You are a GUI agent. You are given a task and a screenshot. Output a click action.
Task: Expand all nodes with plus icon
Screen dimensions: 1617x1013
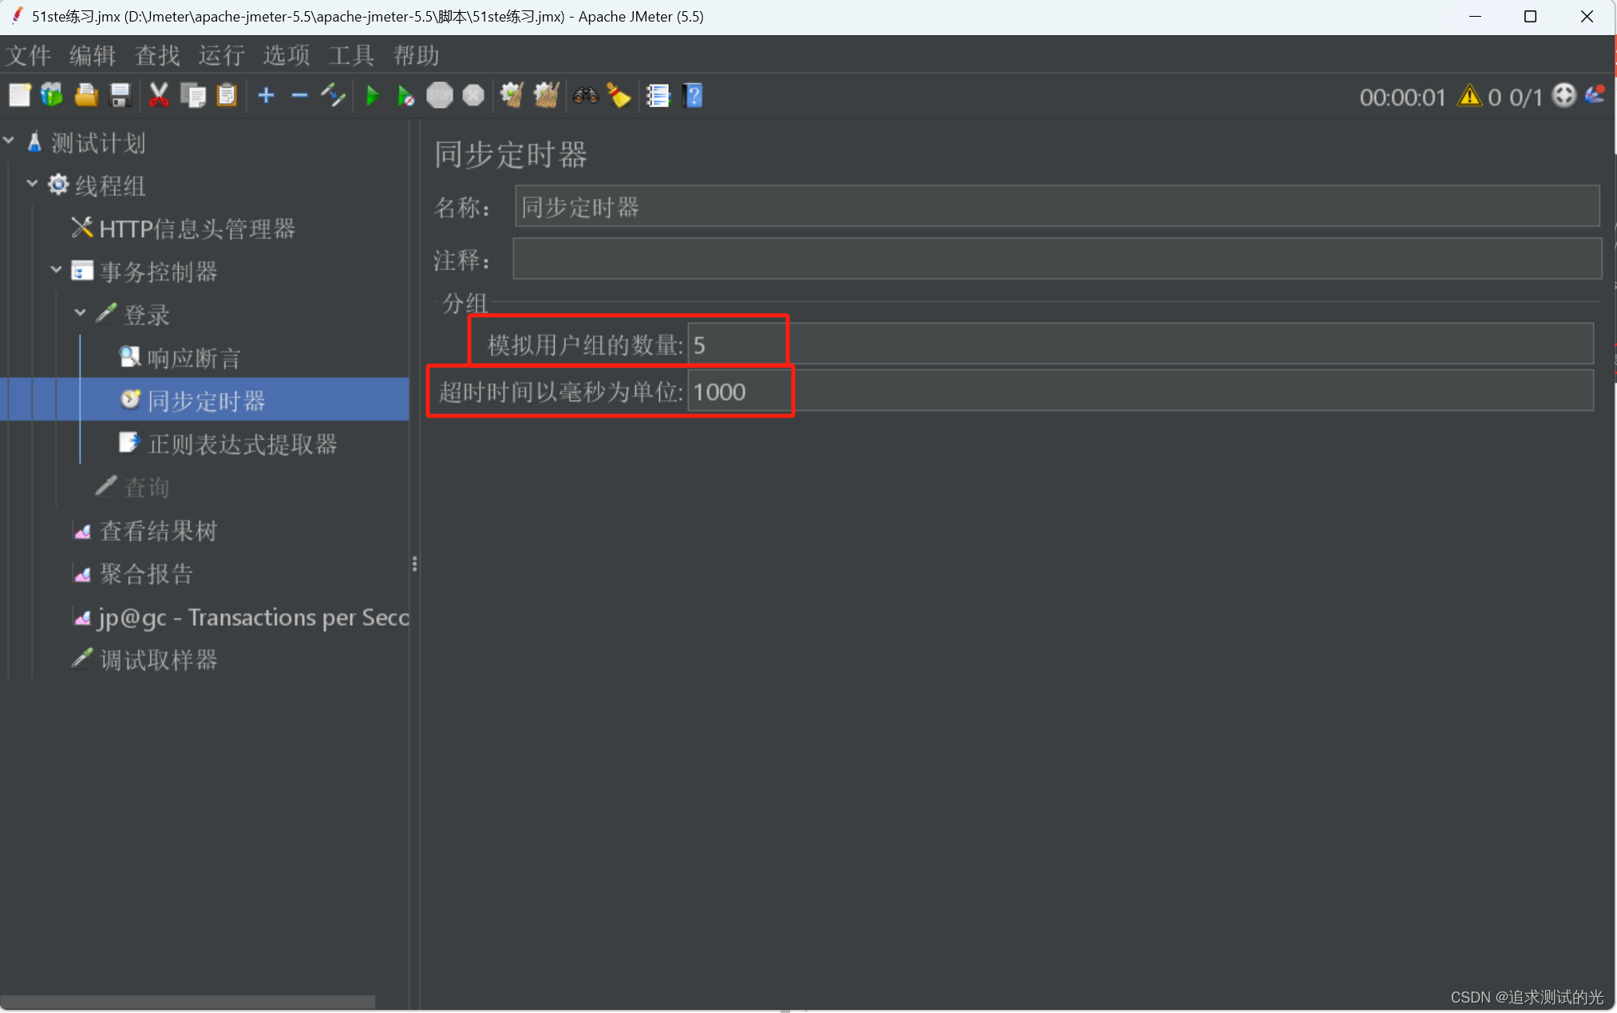(x=266, y=96)
